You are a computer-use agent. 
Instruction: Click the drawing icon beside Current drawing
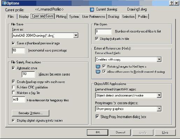92,10
